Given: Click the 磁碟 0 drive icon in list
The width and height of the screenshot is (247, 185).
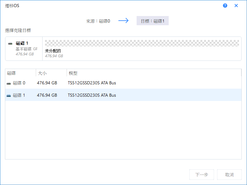Looking at the screenshot, I should [9, 83].
